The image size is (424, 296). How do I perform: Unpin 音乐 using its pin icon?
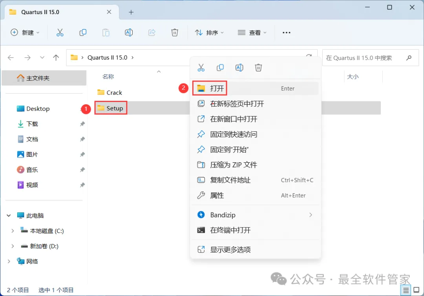coord(82,170)
